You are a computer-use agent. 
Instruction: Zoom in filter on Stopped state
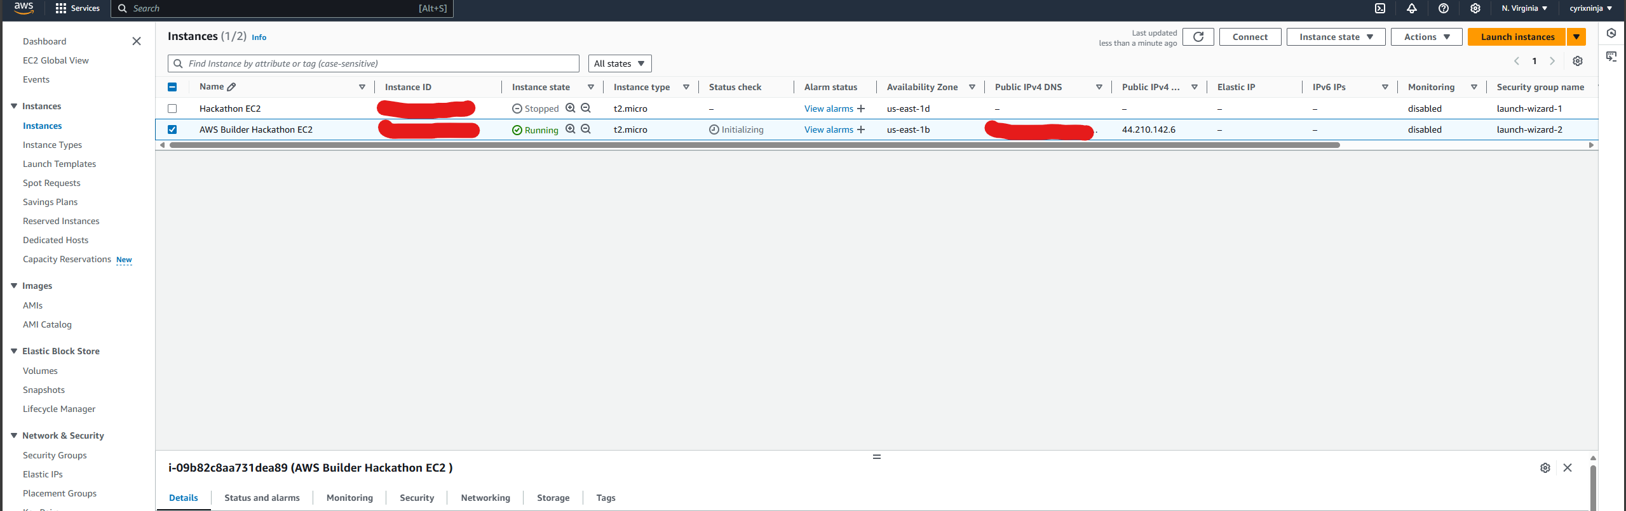(x=571, y=109)
